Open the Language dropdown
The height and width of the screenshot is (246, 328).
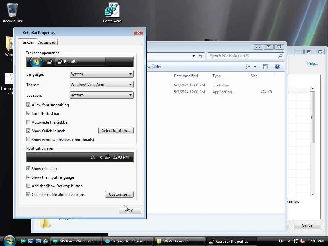(102, 74)
